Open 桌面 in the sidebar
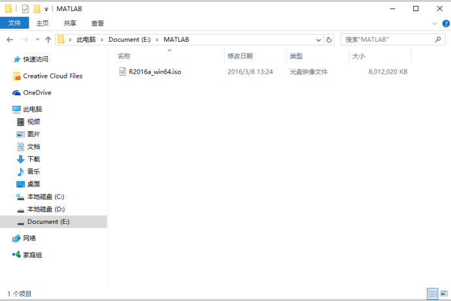This screenshot has height=301, width=451. point(33,184)
